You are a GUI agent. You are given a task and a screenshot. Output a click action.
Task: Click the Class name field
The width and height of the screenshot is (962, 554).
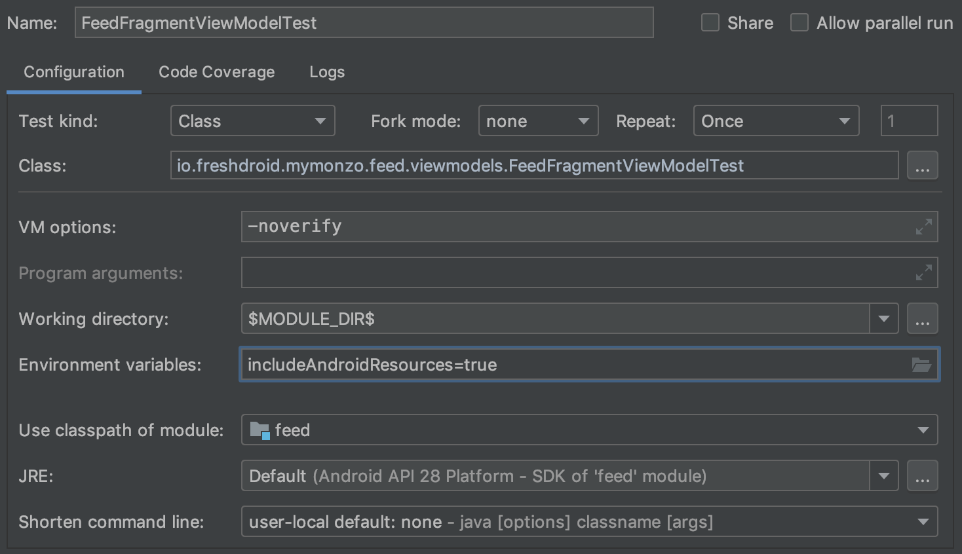tap(534, 166)
